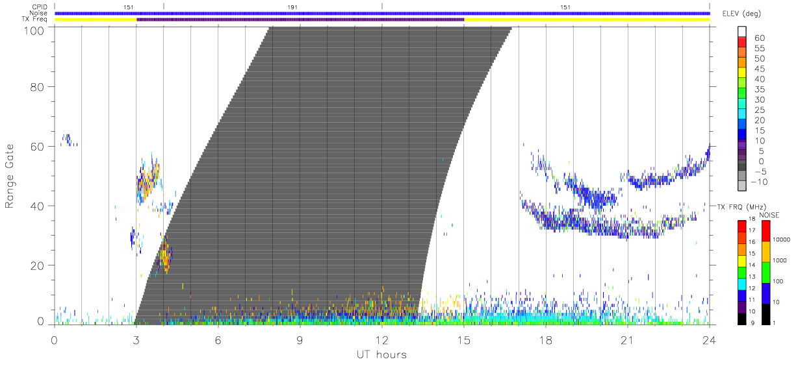This screenshot has width=798, height=368.
Task: Click the dark gray swatch in ELEV colorbar
Action: (742, 165)
